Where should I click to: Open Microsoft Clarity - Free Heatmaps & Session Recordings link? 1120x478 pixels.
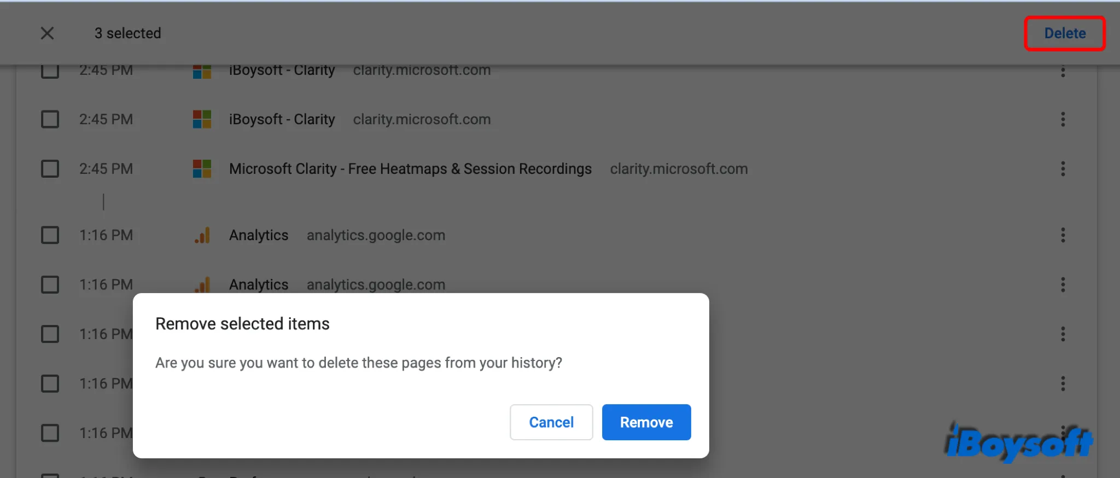coord(410,168)
